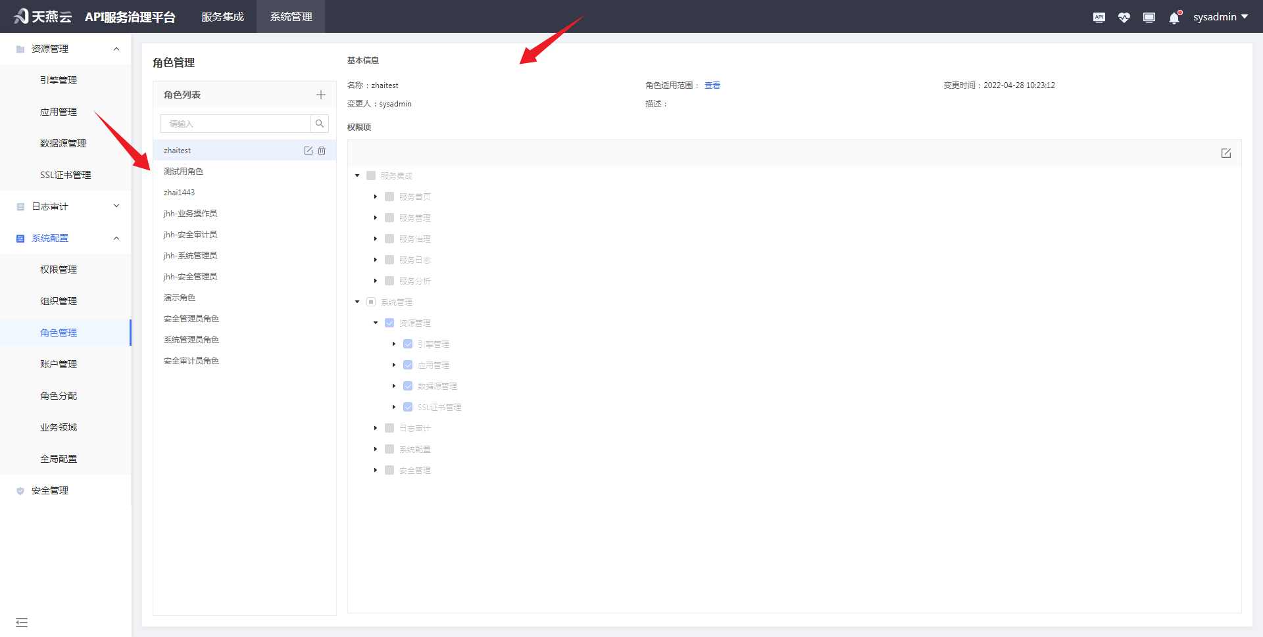
Task: Delete the zhaitest role via trash icon
Action: 322,151
